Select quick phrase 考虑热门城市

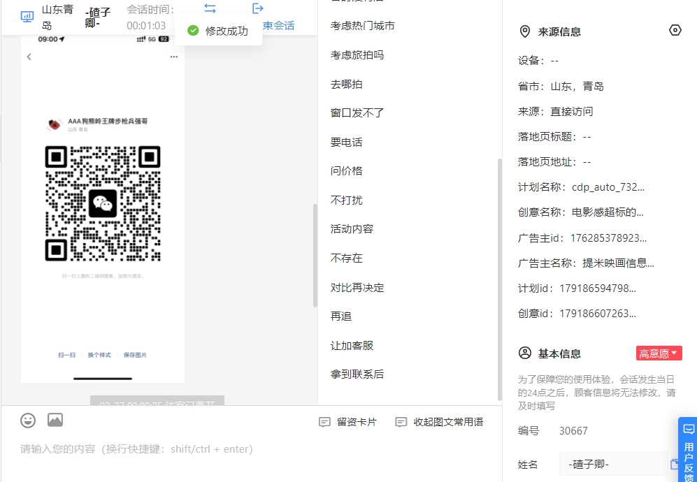pyautogui.click(x=362, y=26)
